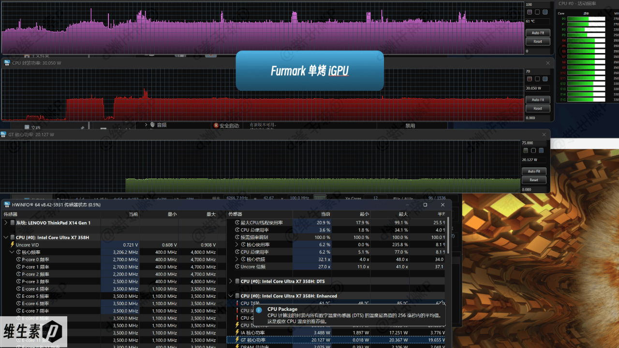The width and height of the screenshot is (619, 348).
Task: Expand the 核心使用率 sensor group
Action: (x=237, y=245)
